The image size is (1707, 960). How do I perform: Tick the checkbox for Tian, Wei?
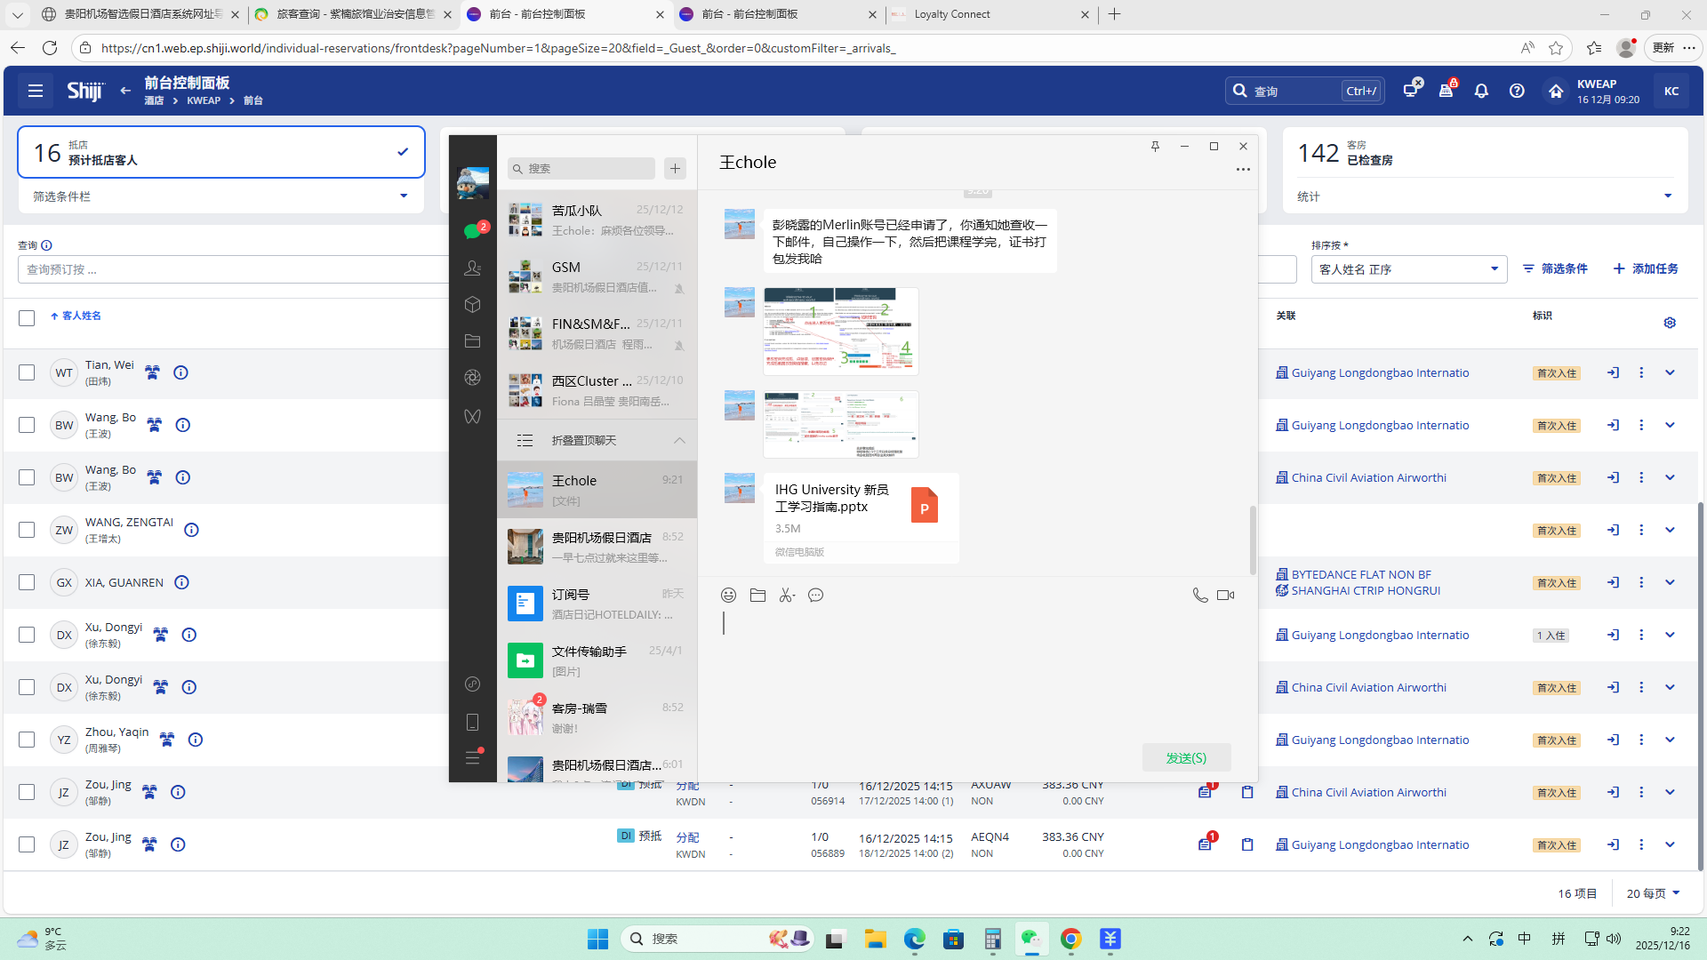point(27,373)
